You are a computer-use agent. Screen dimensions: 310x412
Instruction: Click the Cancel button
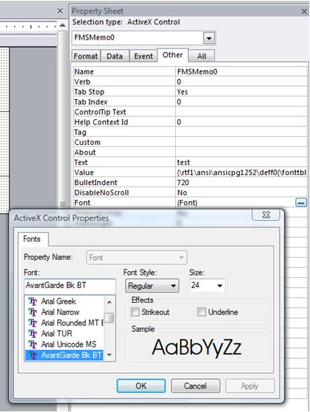[195, 386]
